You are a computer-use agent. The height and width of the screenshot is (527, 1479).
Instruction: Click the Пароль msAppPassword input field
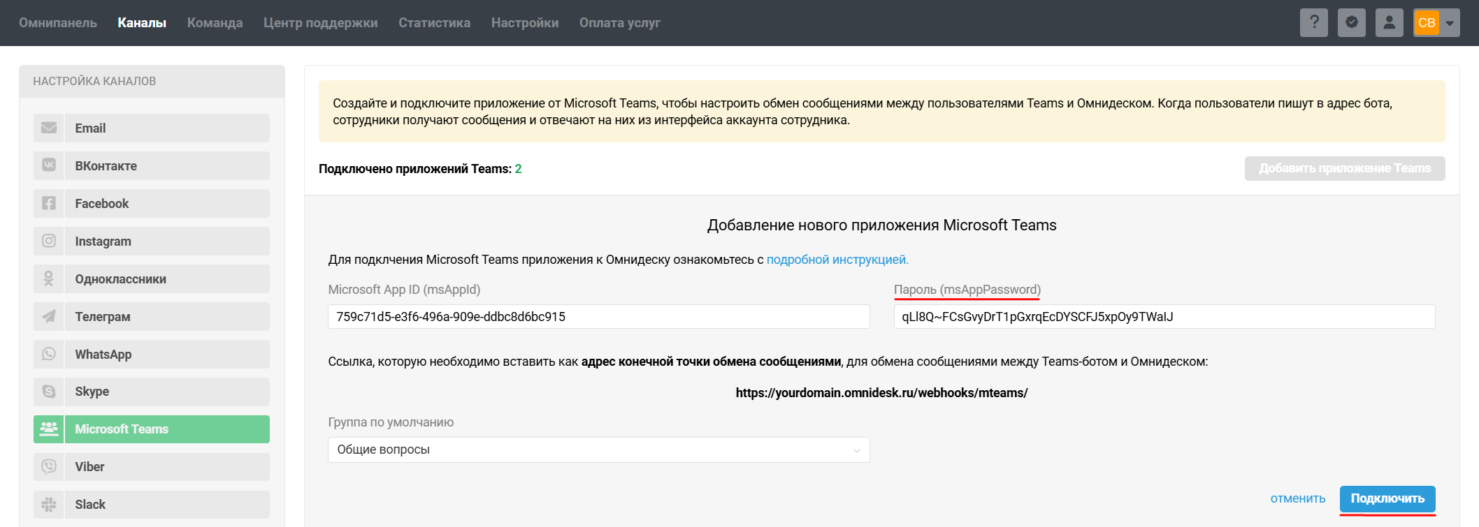[x=1164, y=316]
